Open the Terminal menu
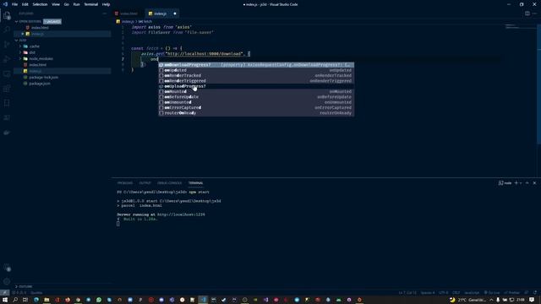The height and width of the screenshot is (304, 541). (x=90, y=4)
